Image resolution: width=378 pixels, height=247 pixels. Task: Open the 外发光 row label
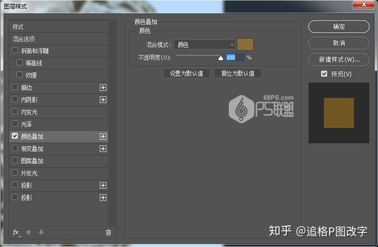tap(29, 173)
